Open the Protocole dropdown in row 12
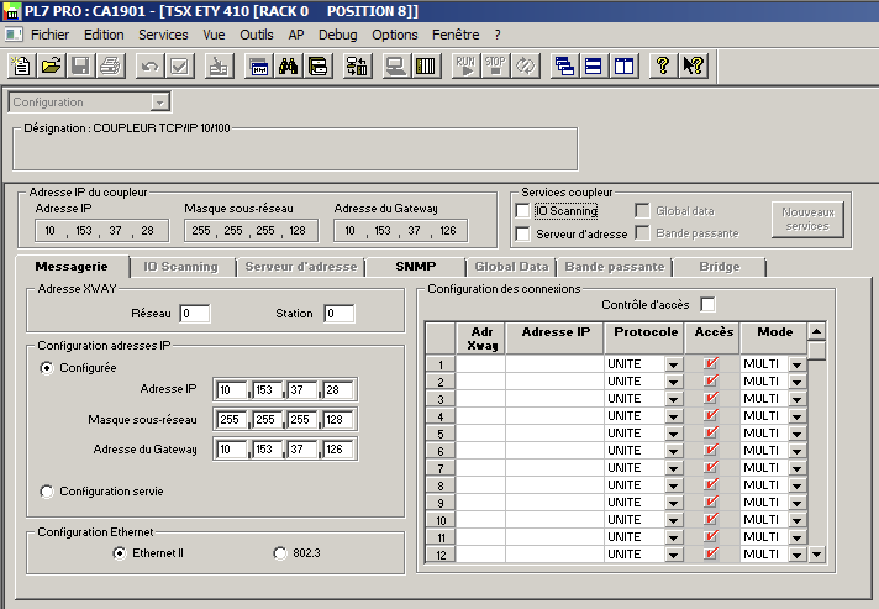Image resolution: width=879 pixels, height=609 pixels. (x=673, y=555)
